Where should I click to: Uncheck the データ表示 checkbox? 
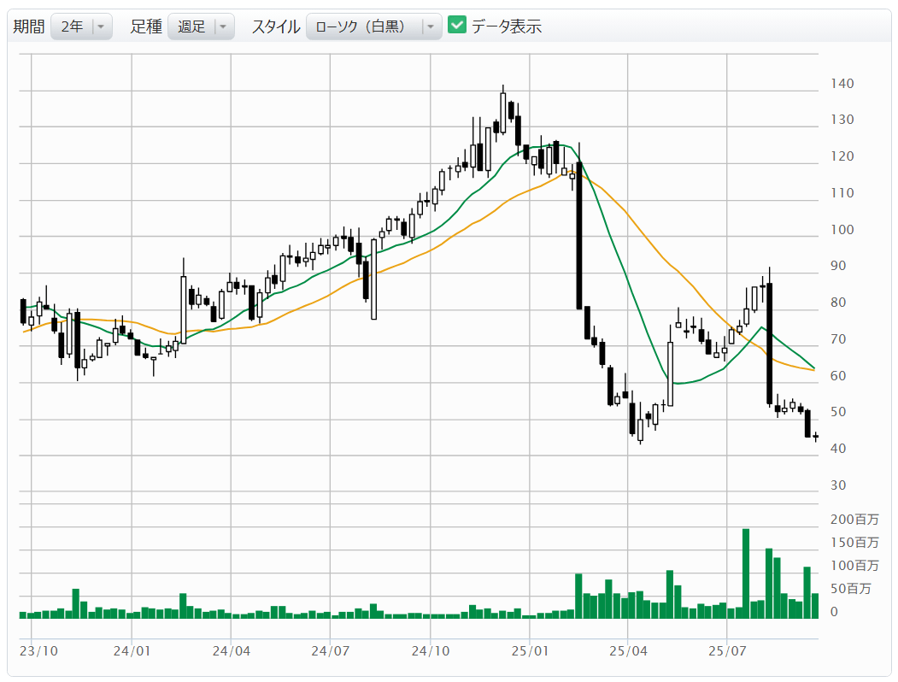pos(457,26)
